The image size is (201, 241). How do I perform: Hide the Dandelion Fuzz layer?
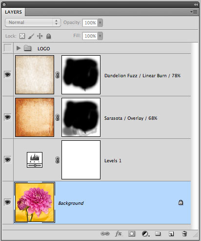8,75
